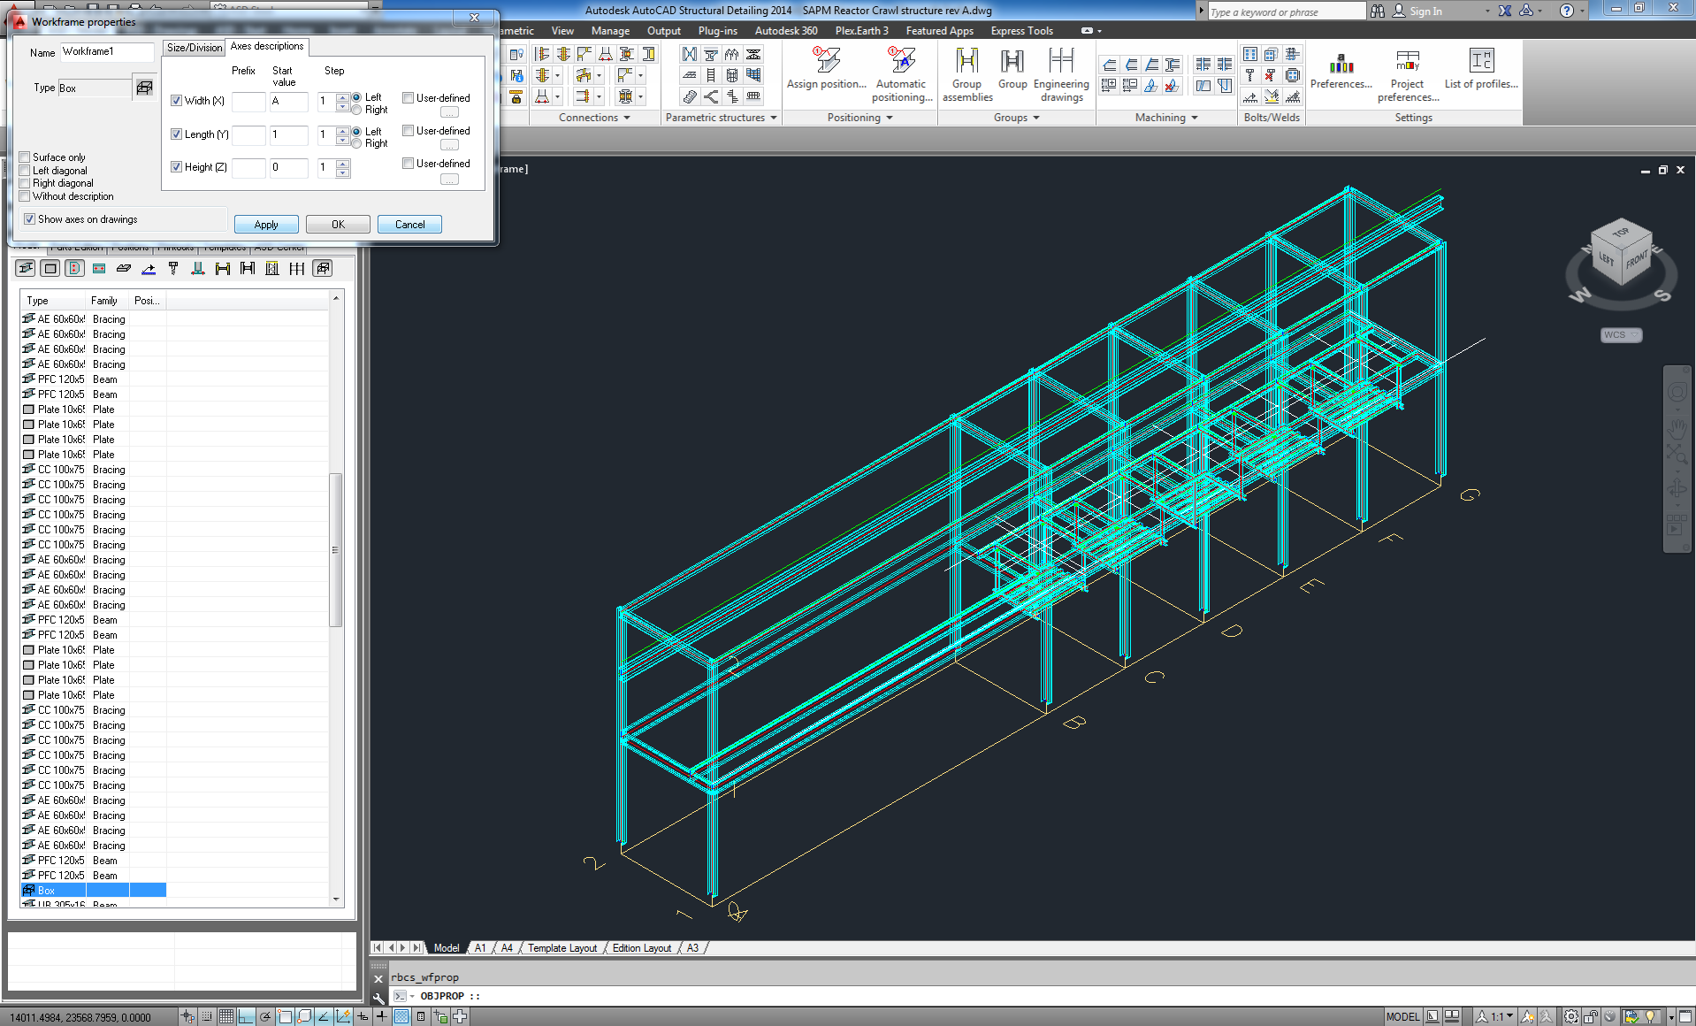Enable the Surface only option
Viewport: 1696px width, 1026px height.
coord(25,157)
